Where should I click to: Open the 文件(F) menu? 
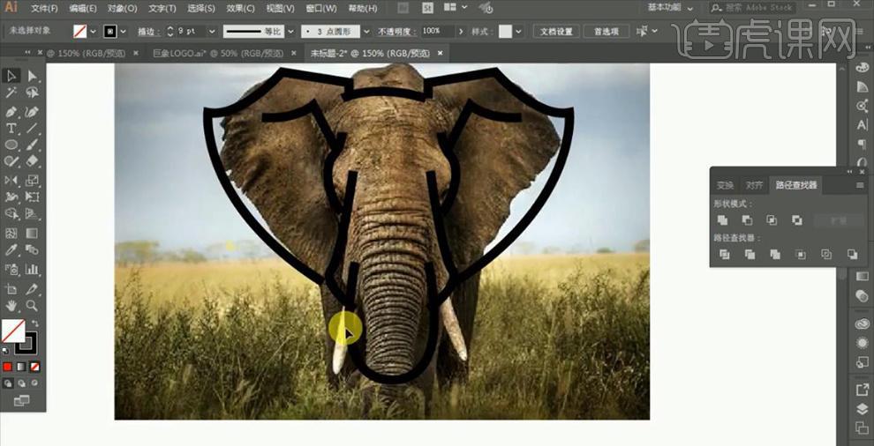(45, 8)
